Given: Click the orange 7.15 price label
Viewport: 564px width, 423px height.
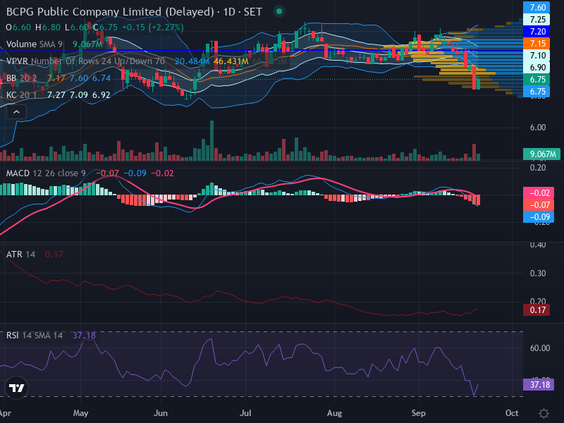Looking at the screenshot, I should coord(537,44).
